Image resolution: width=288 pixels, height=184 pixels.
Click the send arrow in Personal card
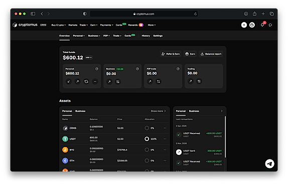77,81
